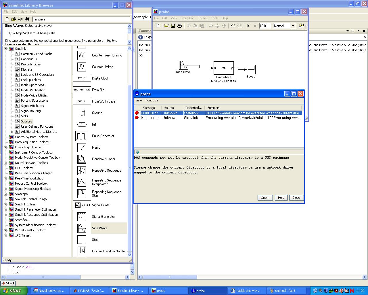Collapse the Simulink library tree node
The image size is (368, 295).
point(5,49)
